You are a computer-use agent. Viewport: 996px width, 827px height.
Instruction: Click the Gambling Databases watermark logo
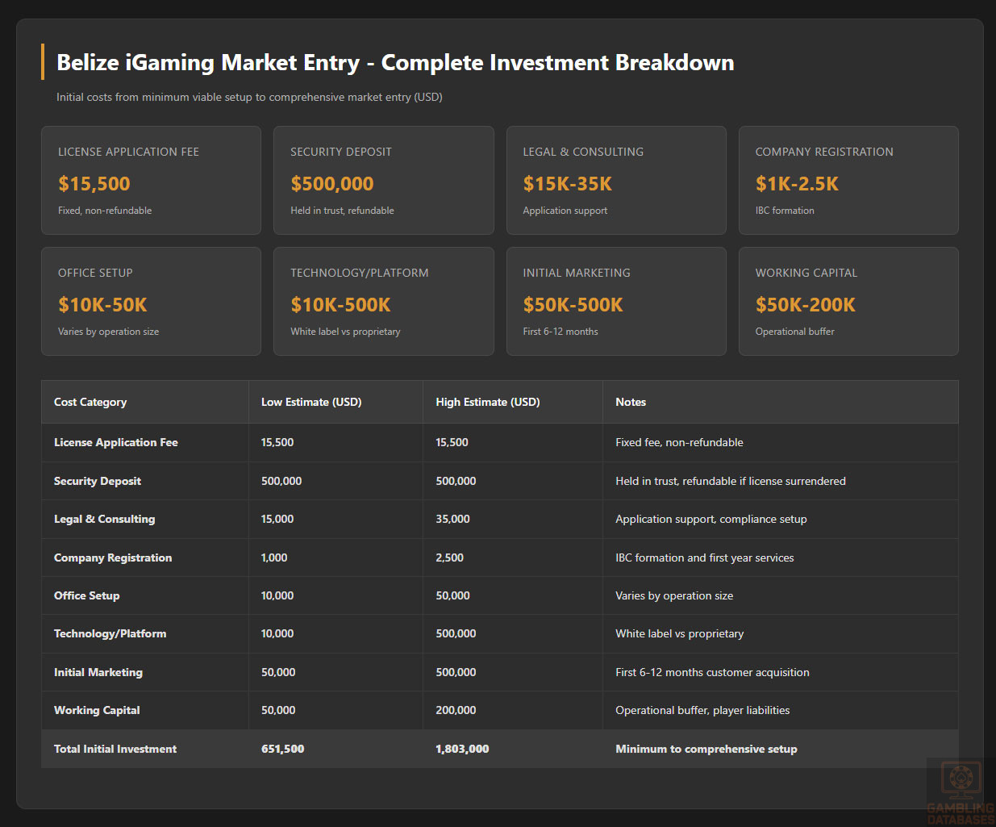tap(960, 792)
